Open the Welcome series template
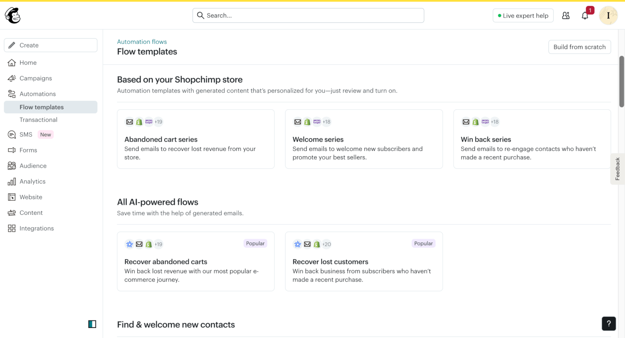This screenshot has width=625, height=338. (364, 139)
